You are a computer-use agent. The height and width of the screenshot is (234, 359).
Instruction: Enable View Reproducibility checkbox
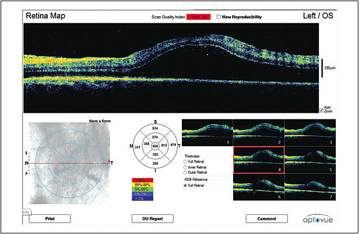219,17
